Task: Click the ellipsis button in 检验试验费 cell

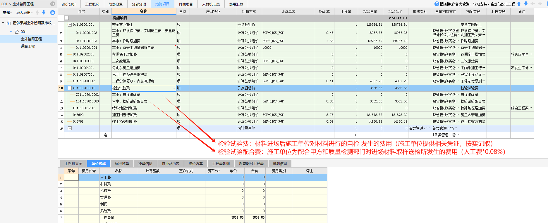Action: click(173, 88)
